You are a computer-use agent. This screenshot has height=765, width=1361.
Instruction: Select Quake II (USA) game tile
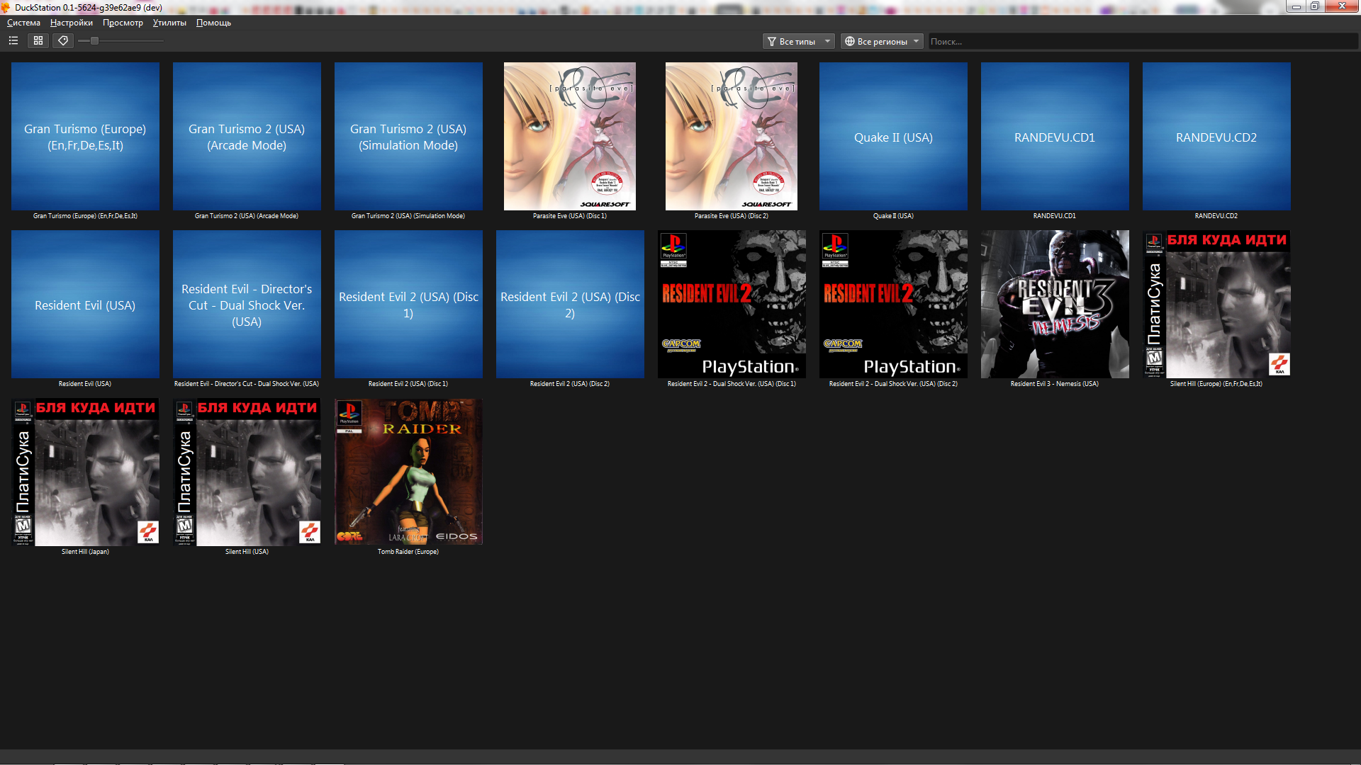point(893,136)
